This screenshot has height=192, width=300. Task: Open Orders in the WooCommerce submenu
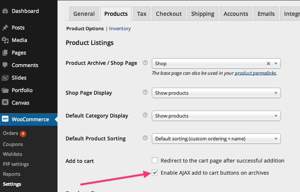(10, 133)
